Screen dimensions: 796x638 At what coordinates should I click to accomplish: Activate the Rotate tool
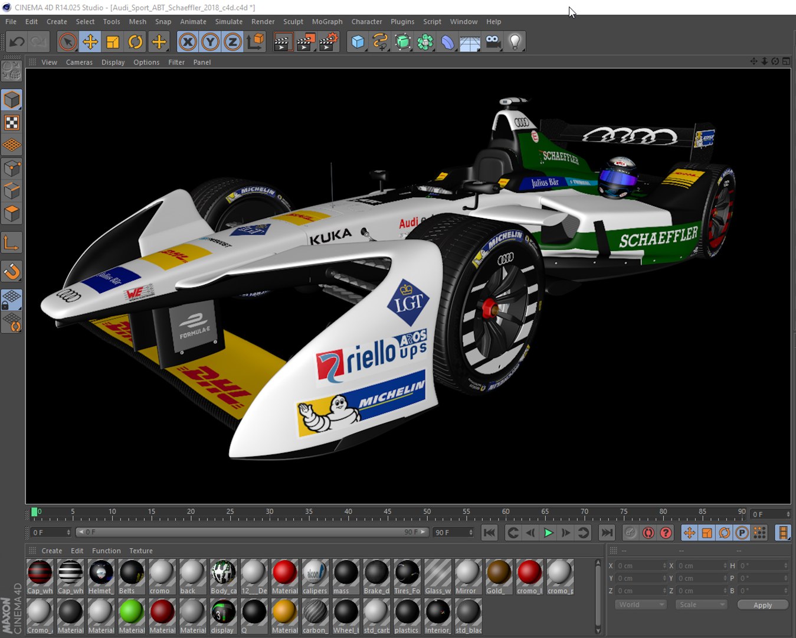(x=135, y=42)
